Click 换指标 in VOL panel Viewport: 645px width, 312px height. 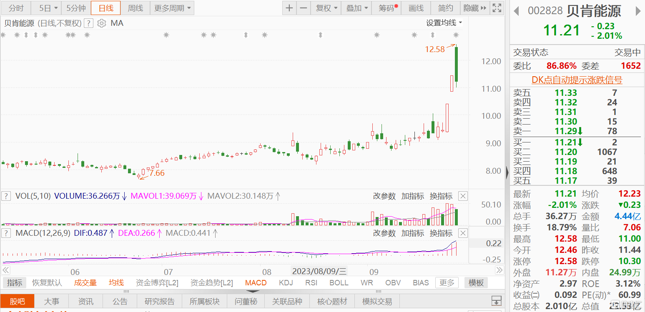tap(441, 196)
